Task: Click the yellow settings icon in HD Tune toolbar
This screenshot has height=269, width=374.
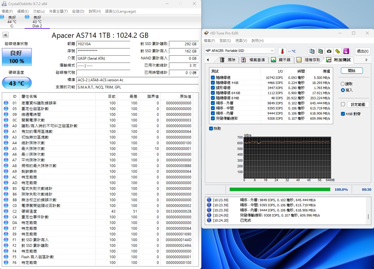Action: (337, 51)
